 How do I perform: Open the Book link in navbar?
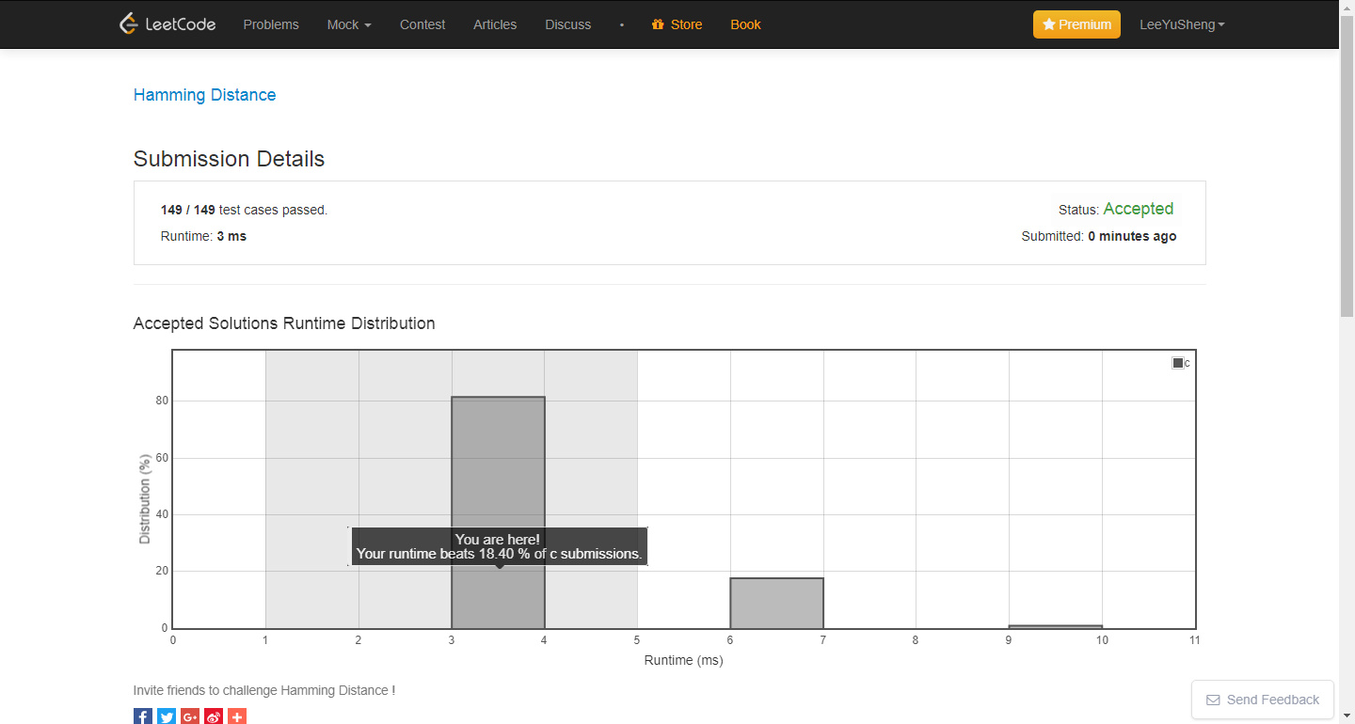click(745, 24)
